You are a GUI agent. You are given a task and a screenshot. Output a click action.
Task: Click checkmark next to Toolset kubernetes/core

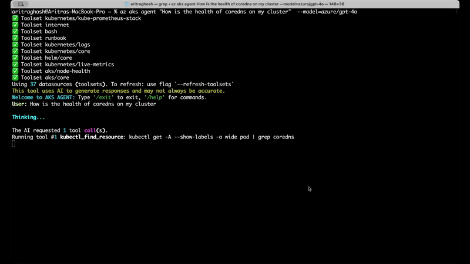15,51
